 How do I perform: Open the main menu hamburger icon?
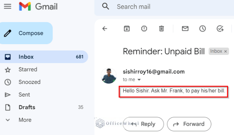point(7,6)
